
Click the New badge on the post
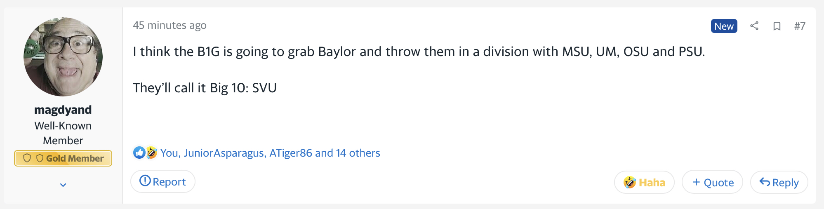(x=724, y=26)
